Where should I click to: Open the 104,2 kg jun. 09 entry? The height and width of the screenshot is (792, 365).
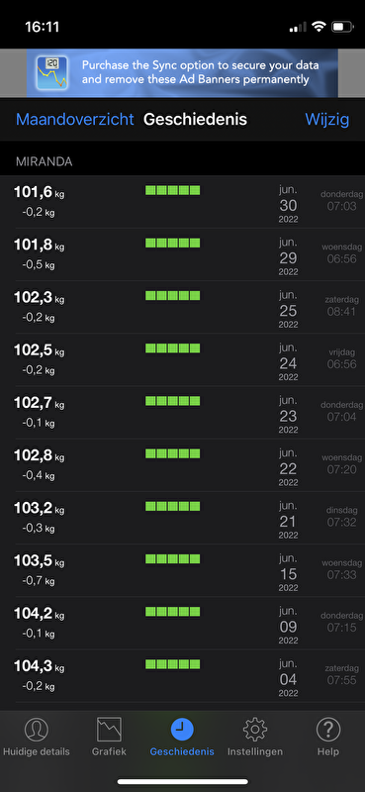click(x=182, y=623)
